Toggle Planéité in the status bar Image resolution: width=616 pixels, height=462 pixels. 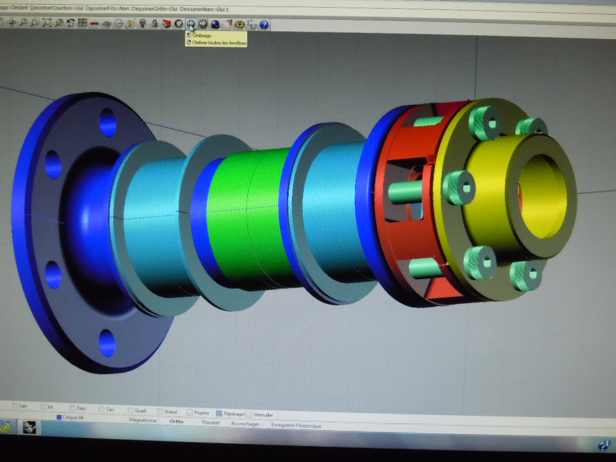[211, 422]
